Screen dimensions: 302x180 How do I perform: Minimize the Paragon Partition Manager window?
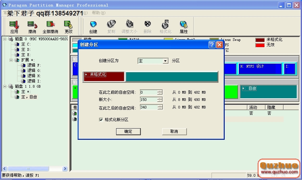tap(281, 5)
